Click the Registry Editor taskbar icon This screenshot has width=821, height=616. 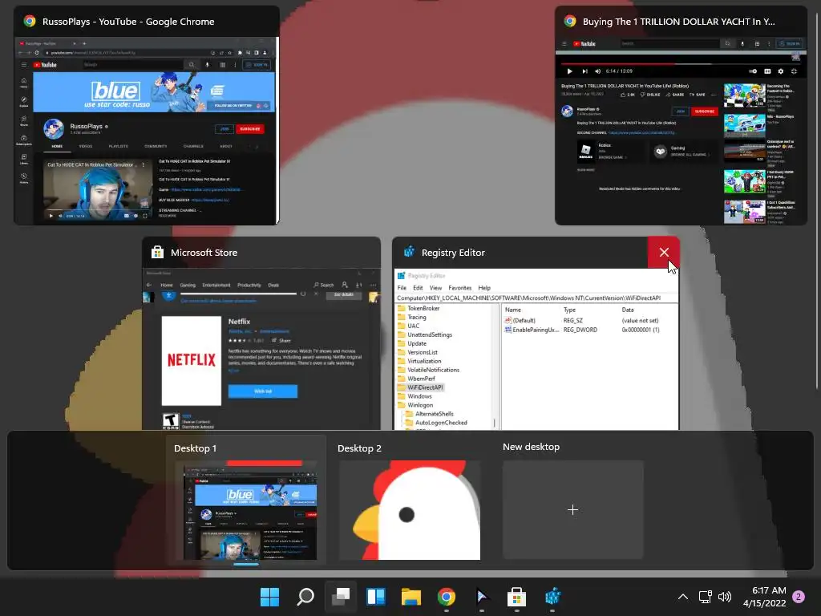552,597
